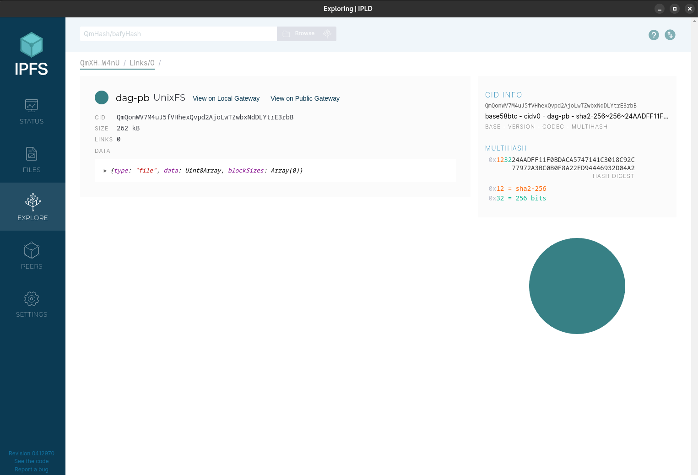This screenshot has height=475, width=698.
Task: Click the links count value 0
Action: [119, 139]
